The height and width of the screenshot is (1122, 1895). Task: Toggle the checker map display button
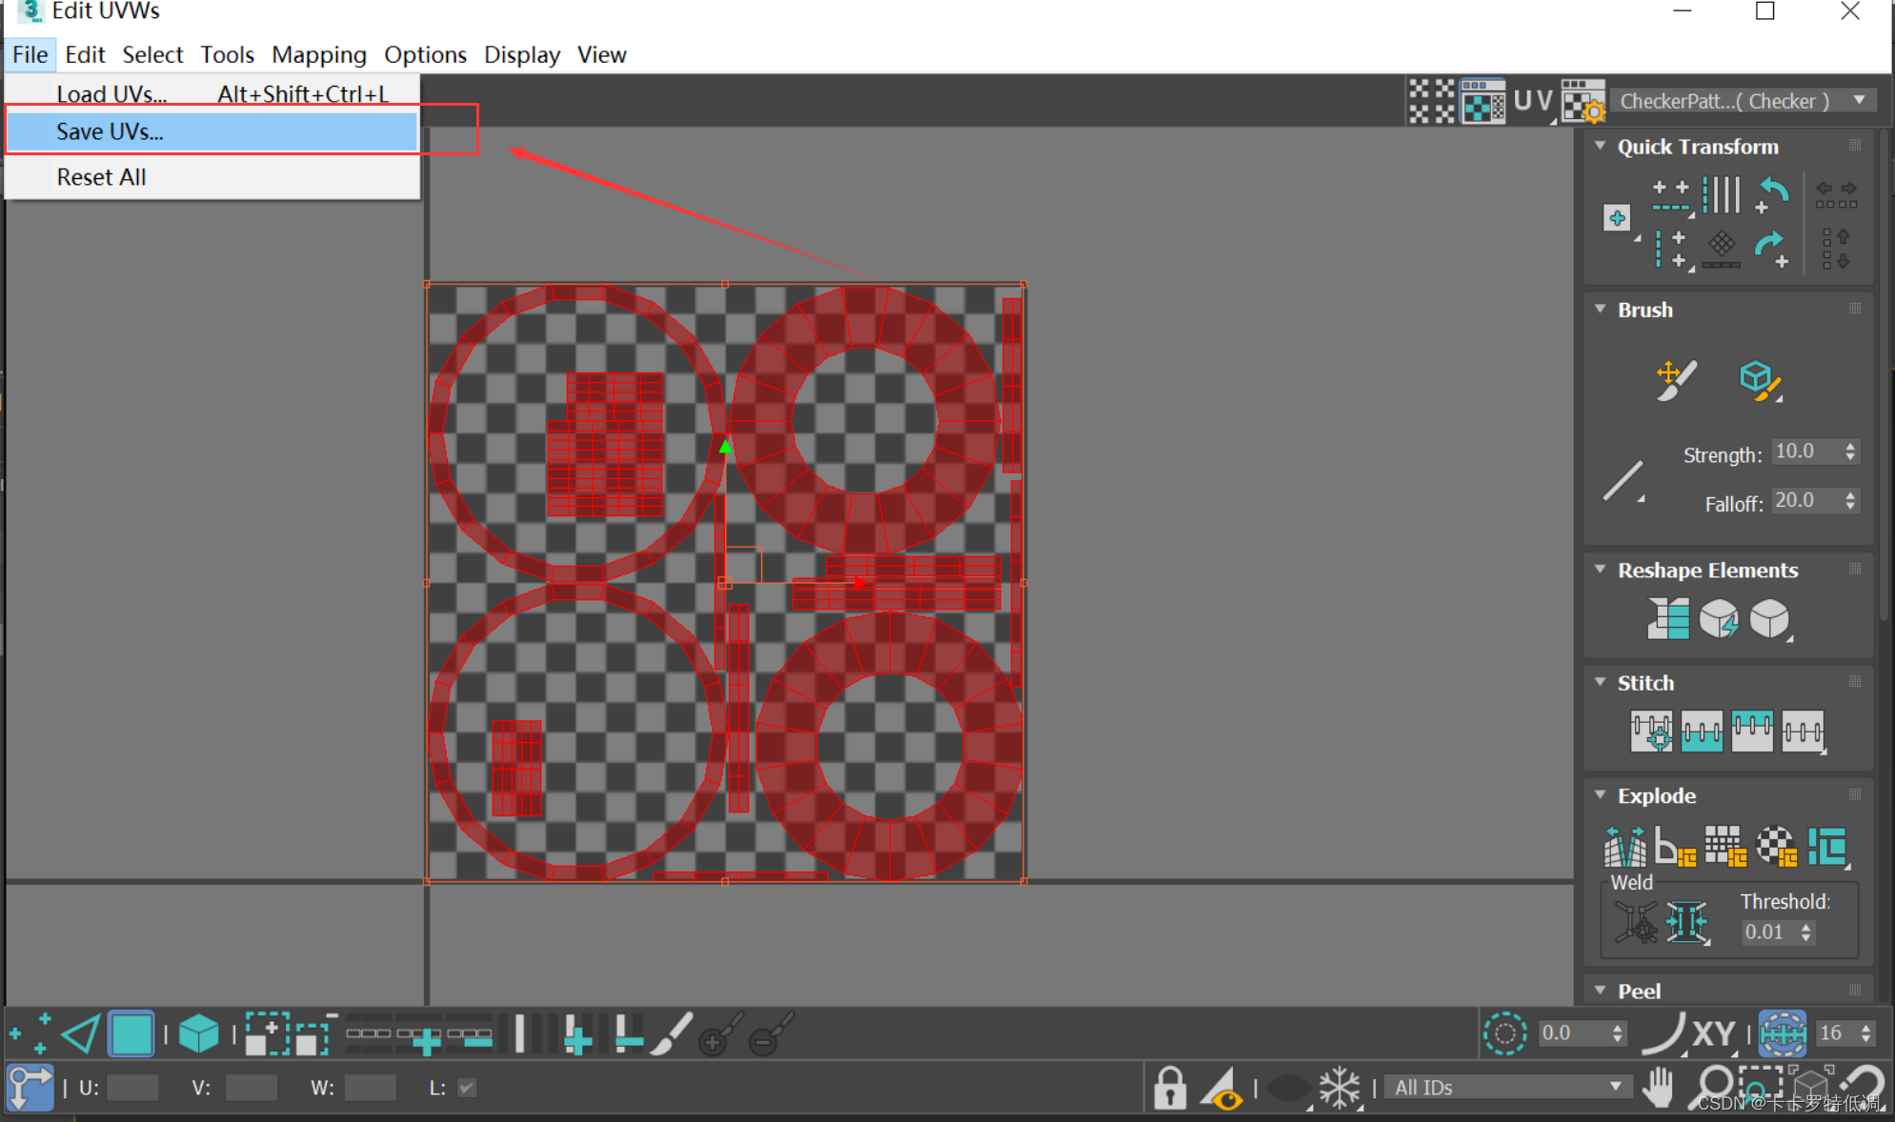coord(1483,101)
